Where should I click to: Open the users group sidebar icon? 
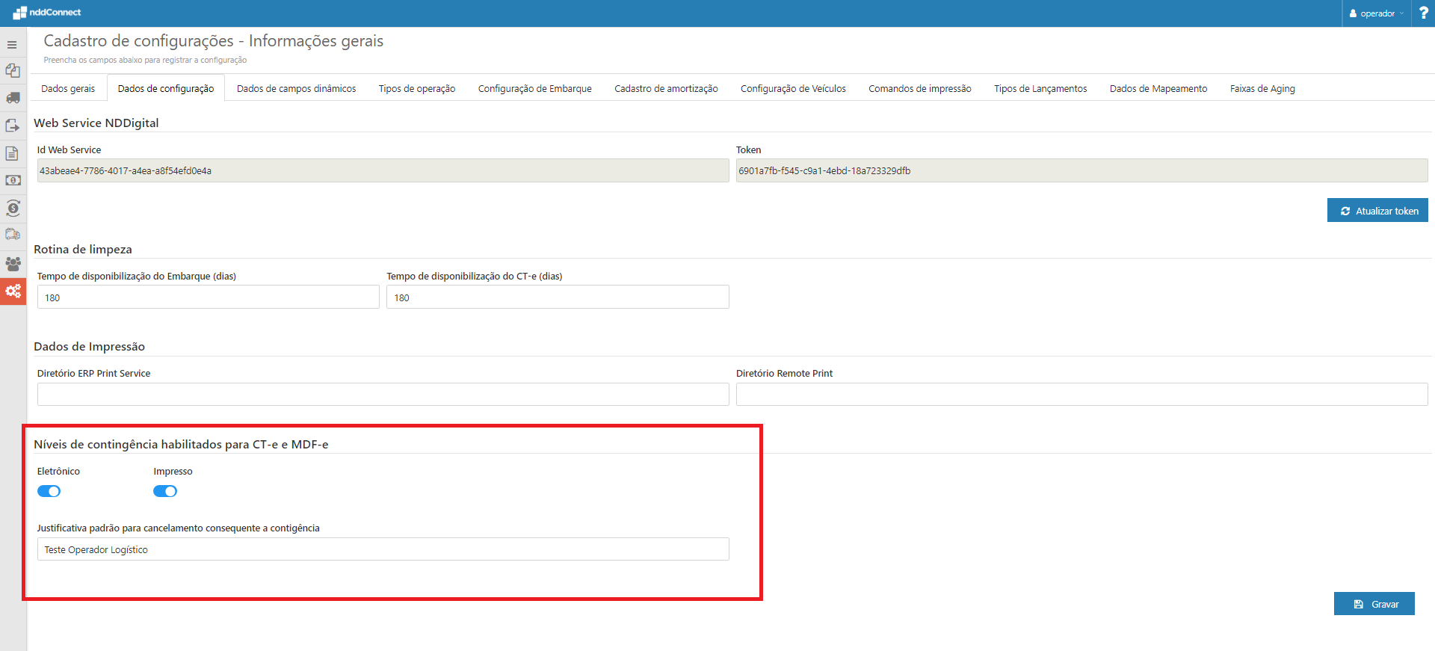coord(13,264)
